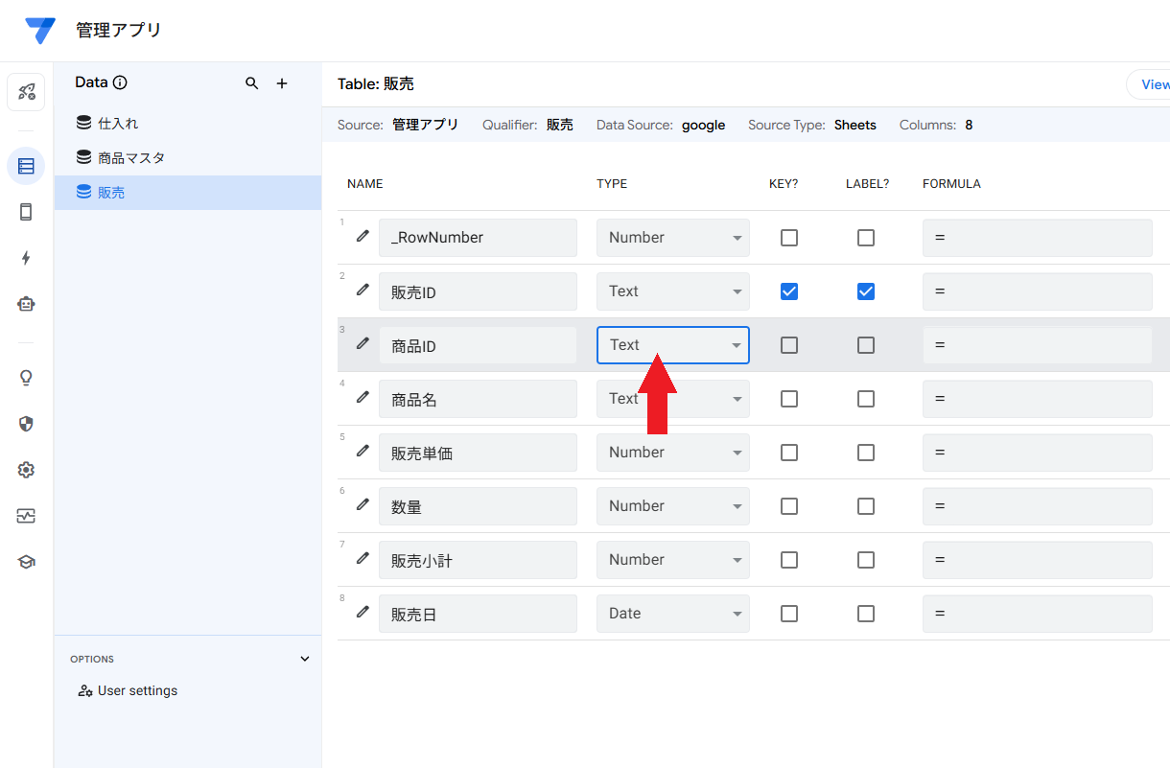Screen dimensions: 1170x768
Task: Open Automation robot icon in sidebar
Action: [26, 304]
